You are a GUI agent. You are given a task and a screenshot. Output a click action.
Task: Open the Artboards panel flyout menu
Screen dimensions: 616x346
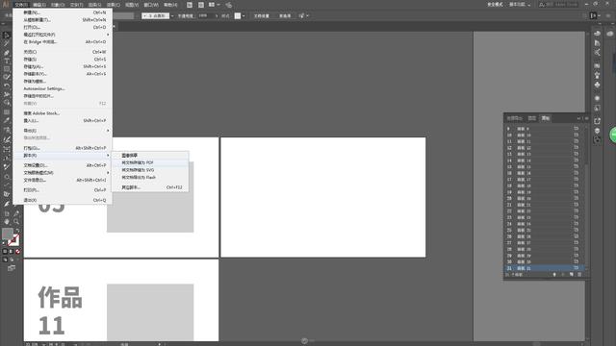click(586, 118)
